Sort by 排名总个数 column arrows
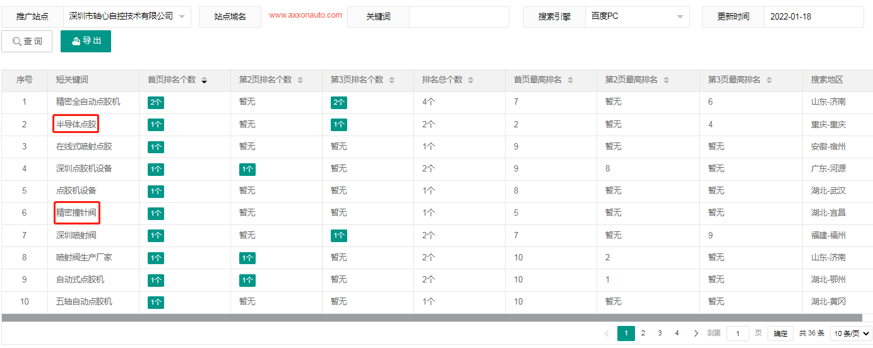The width and height of the screenshot is (873, 348). click(471, 81)
